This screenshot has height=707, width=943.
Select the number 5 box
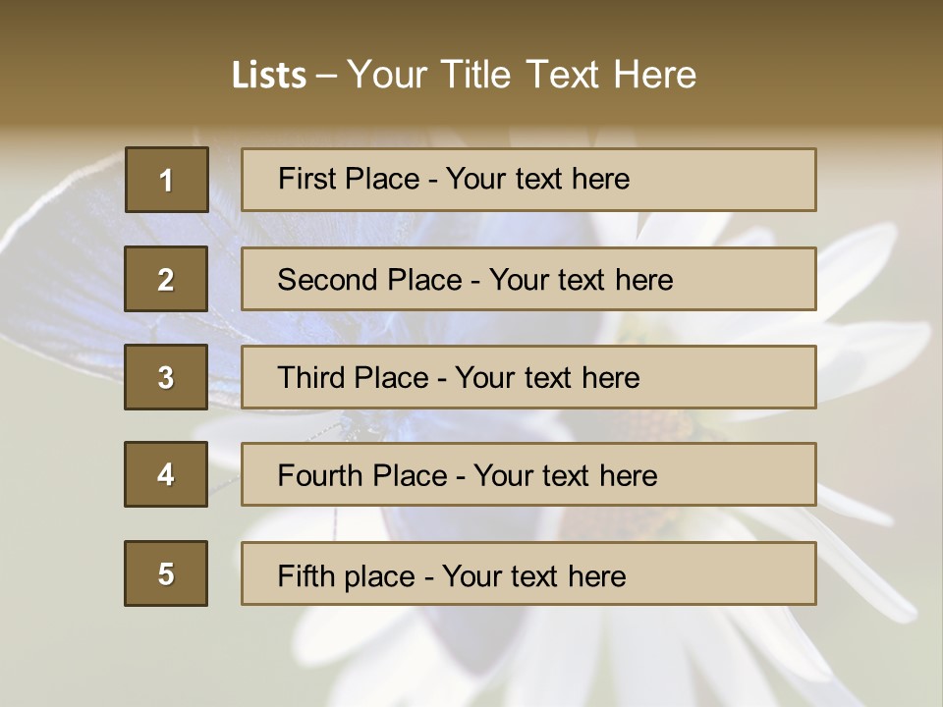[166, 573]
